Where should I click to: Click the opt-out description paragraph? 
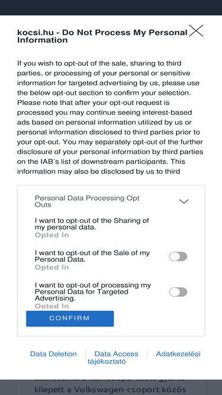(x=110, y=117)
